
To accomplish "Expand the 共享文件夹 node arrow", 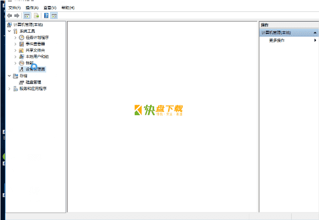I will [15, 50].
